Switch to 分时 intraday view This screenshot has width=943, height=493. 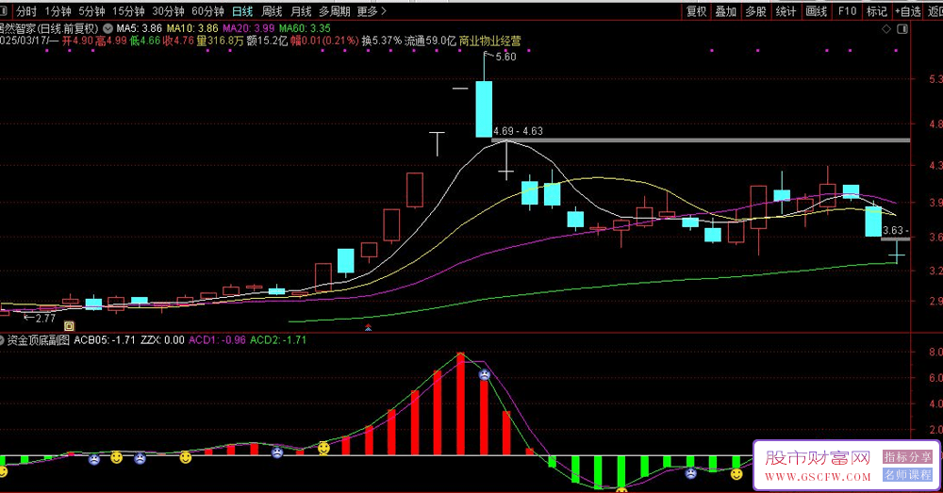(x=25, y=11)
